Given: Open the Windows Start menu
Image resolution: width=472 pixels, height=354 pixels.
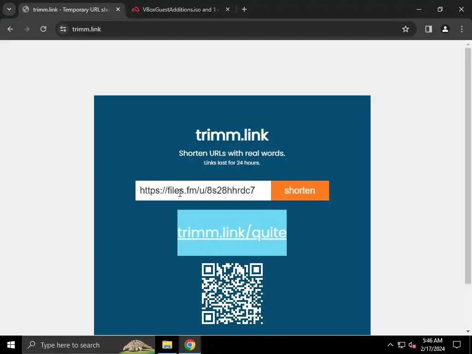Looking at the screenshot, I should pyautogui.click(x=11, y=345).
